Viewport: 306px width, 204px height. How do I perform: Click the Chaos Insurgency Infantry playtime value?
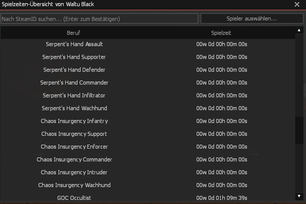(x=222, y=121)
